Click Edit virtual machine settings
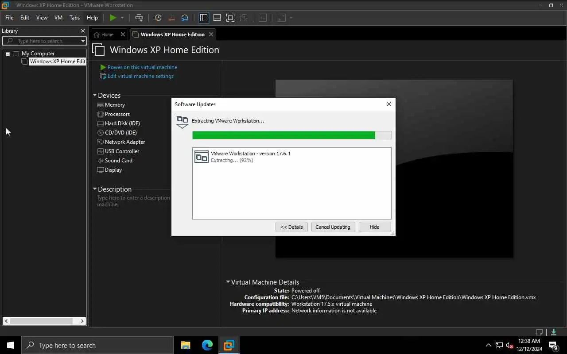Viewport: 567px width, 354px height. point(140,76)
